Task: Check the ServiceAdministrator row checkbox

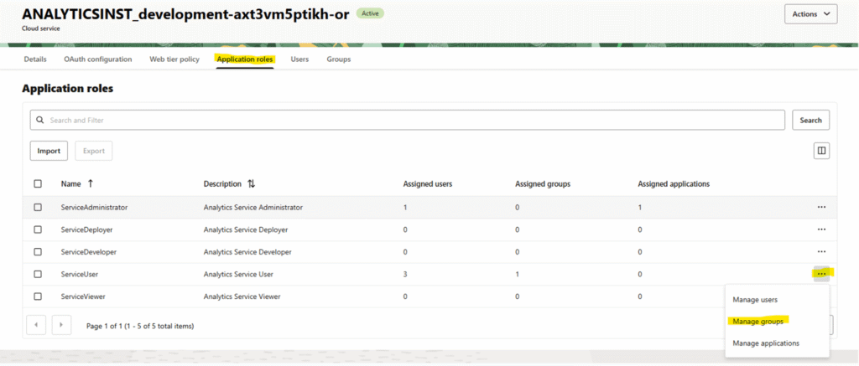Action: pos(37,207)
